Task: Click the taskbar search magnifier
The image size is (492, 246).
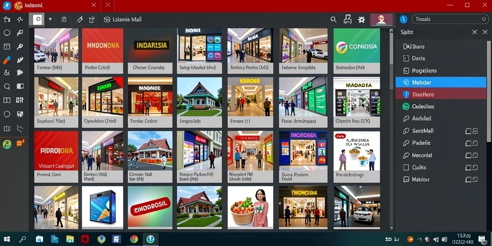Action: 22,239
